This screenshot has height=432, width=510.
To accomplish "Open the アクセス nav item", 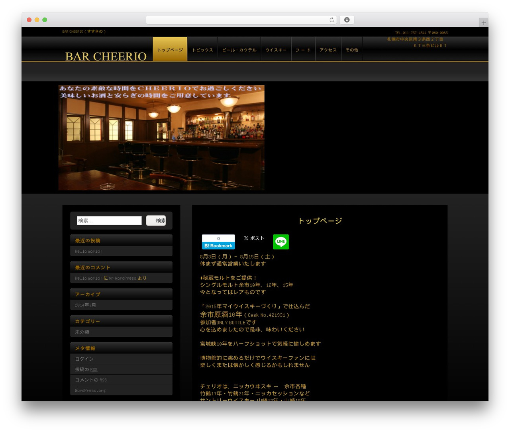I will [x=328, y=49].
